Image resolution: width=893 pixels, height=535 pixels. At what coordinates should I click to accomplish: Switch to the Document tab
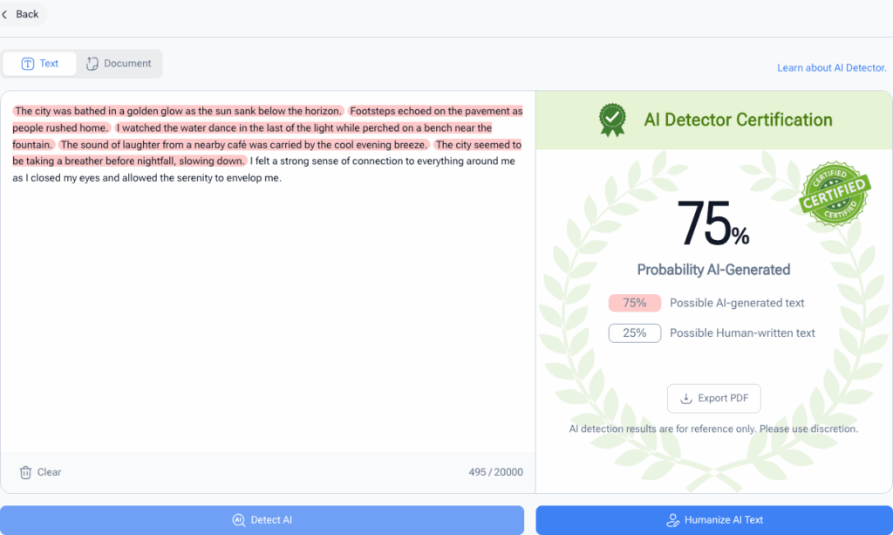click(x=119, y=63)
